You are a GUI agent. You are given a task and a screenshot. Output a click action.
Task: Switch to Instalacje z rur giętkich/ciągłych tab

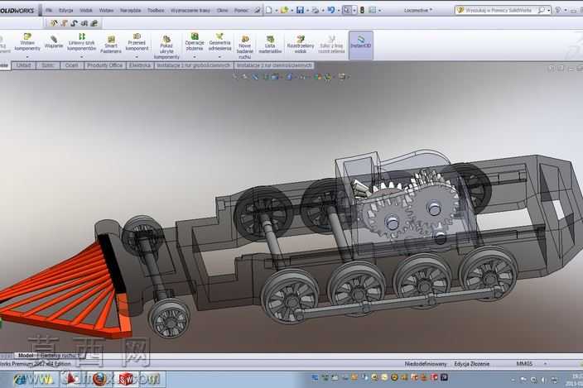194,65
